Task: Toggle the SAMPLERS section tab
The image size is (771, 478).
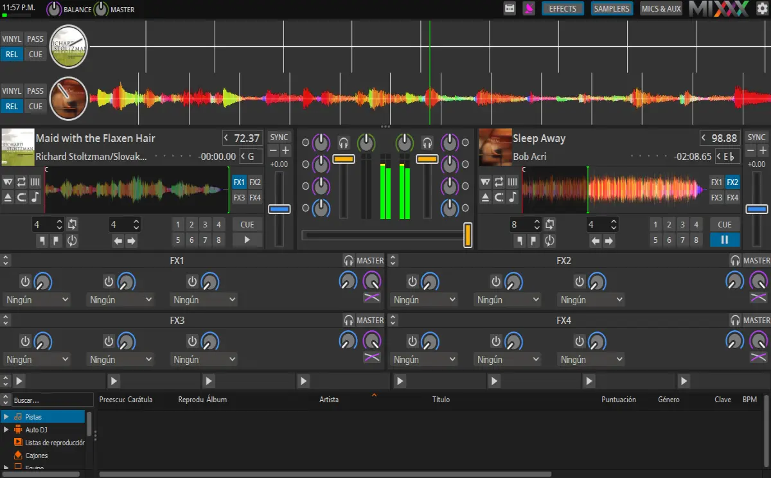Action: pos(612,9)
